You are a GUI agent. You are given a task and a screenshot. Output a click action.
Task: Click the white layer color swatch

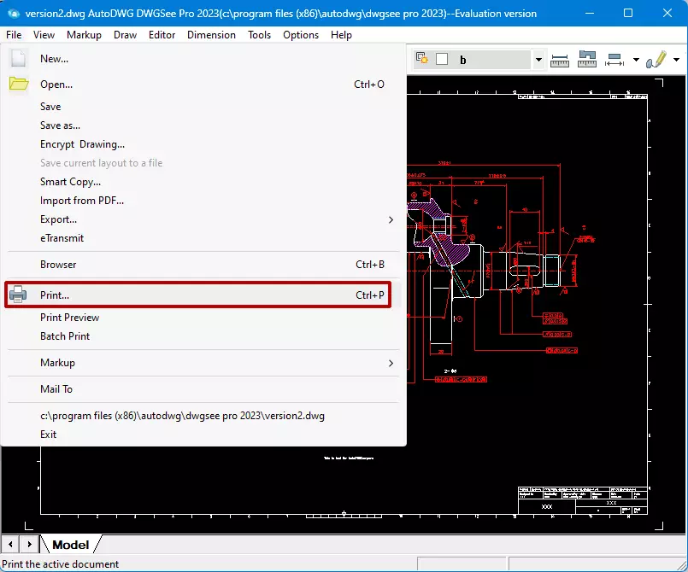[441, 59]
